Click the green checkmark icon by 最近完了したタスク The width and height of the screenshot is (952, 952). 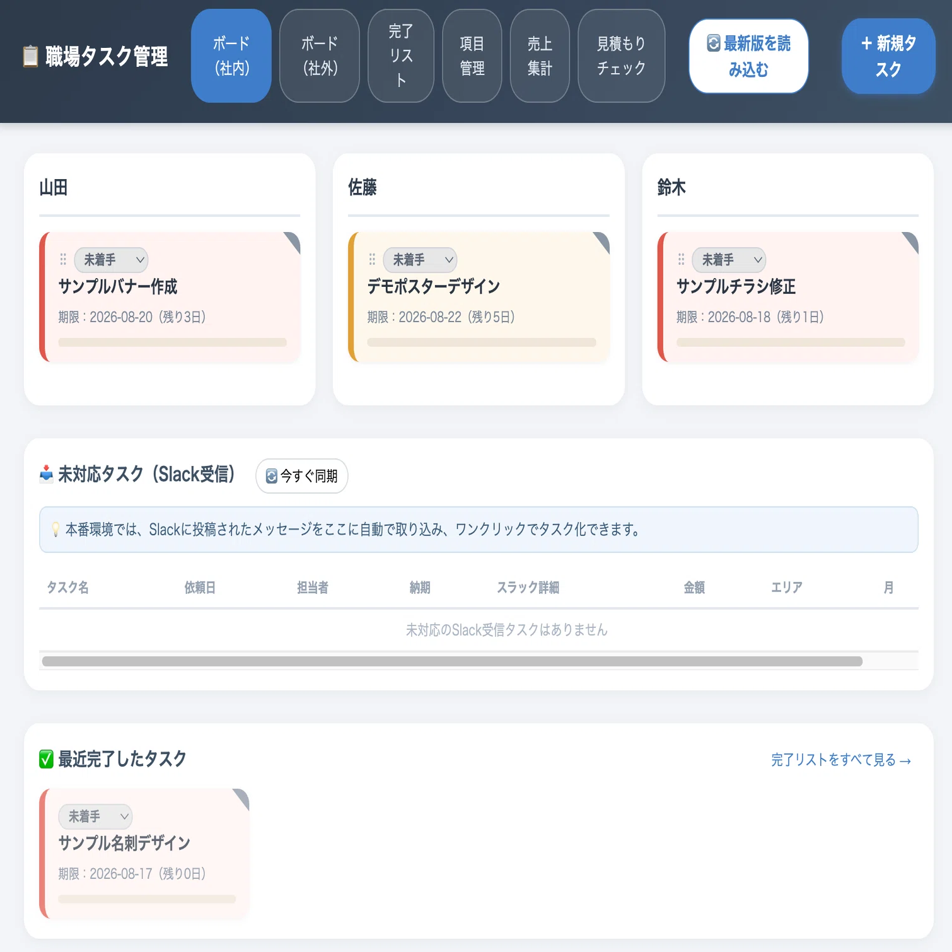47,759
